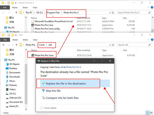
Task: Open recent locations dropdown in x64 window
Action: point(13,45)
